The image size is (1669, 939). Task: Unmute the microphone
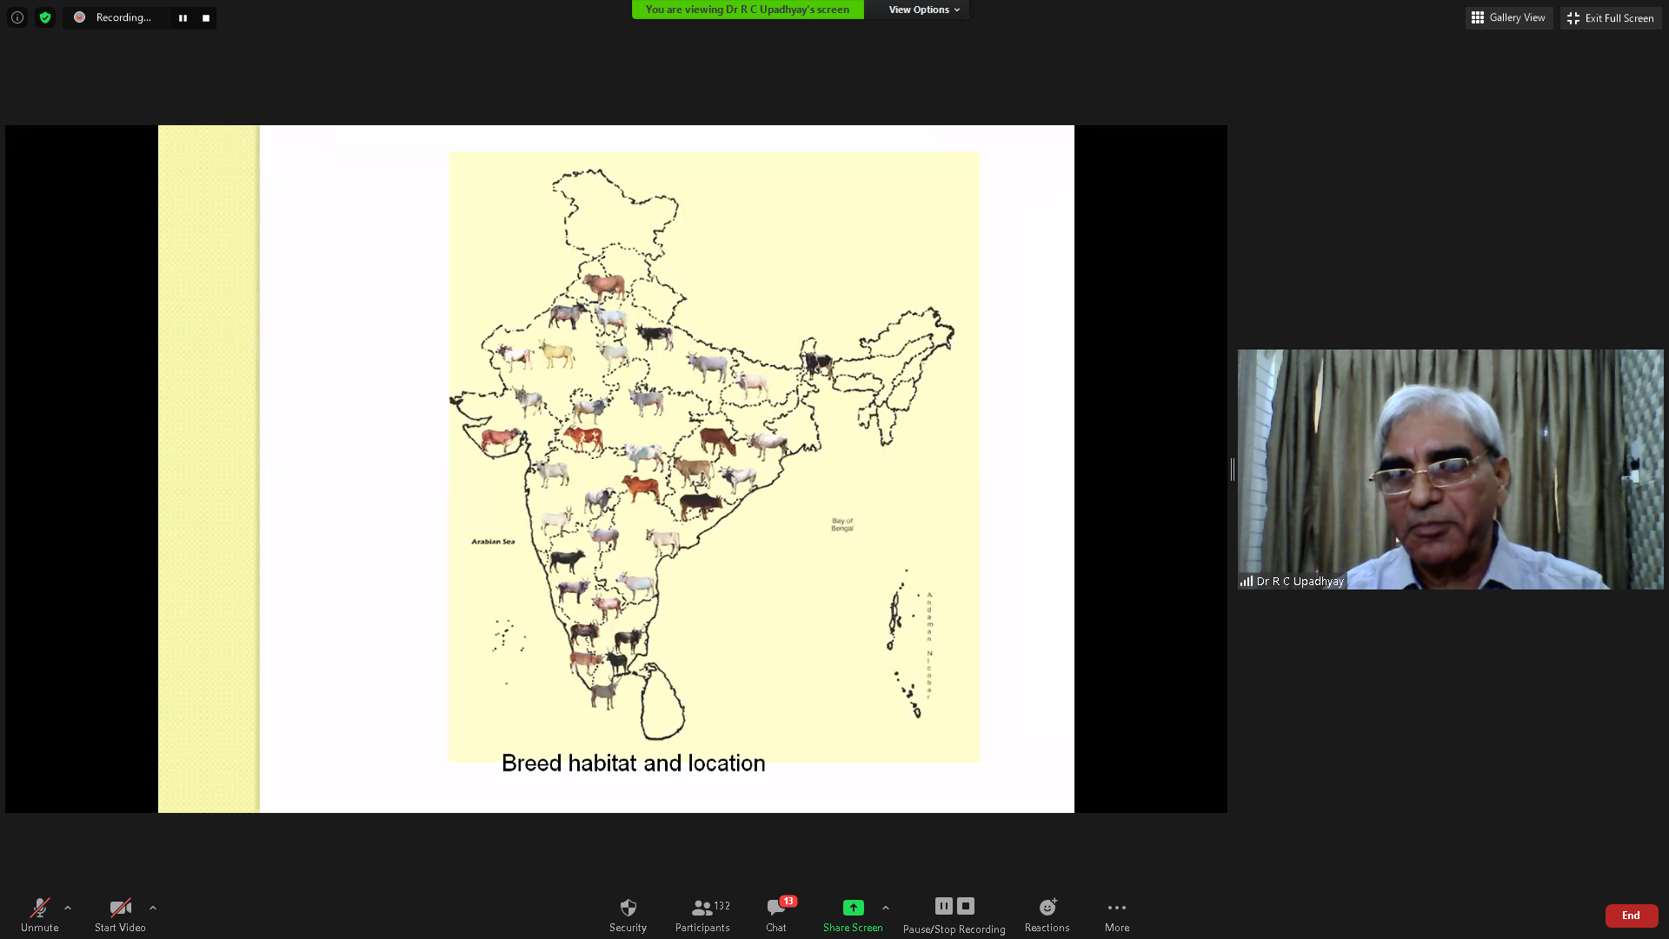point(40,915)
